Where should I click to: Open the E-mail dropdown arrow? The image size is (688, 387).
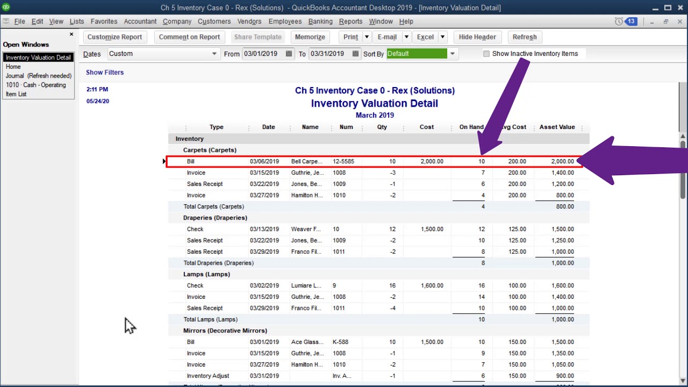[406, 37]
